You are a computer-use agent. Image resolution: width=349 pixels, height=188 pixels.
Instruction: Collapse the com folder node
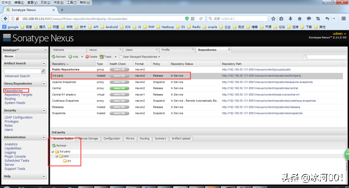point(57,156)
